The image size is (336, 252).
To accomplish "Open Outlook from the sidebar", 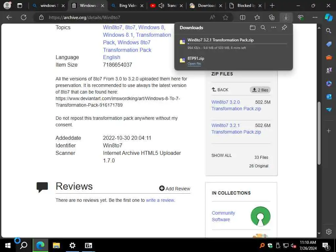I will (x=329, y=97).
